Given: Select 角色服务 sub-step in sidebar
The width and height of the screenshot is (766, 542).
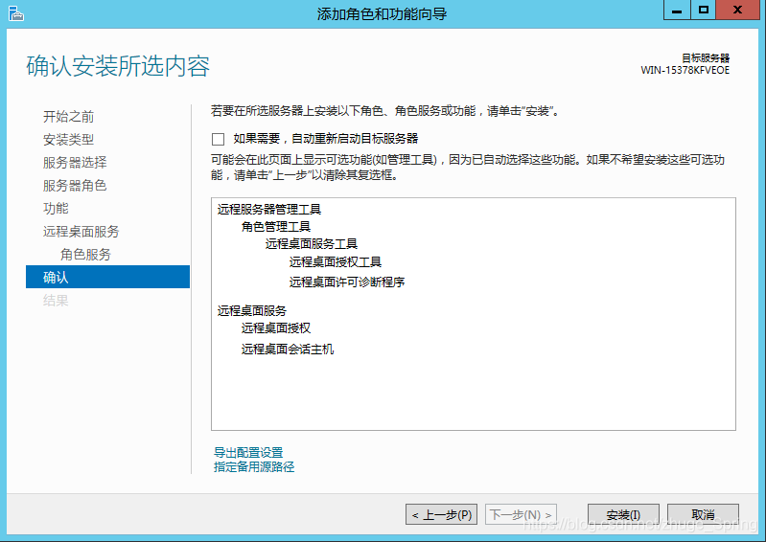Looking at the screenshot, I should 85,255.
